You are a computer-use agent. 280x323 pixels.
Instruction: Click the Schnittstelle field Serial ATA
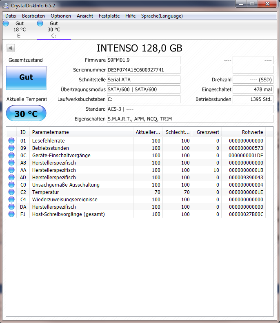(x=144, y=80)
